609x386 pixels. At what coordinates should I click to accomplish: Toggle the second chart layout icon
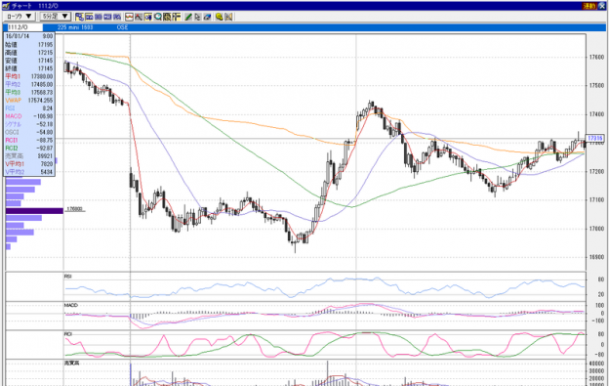tap(89, 17)
